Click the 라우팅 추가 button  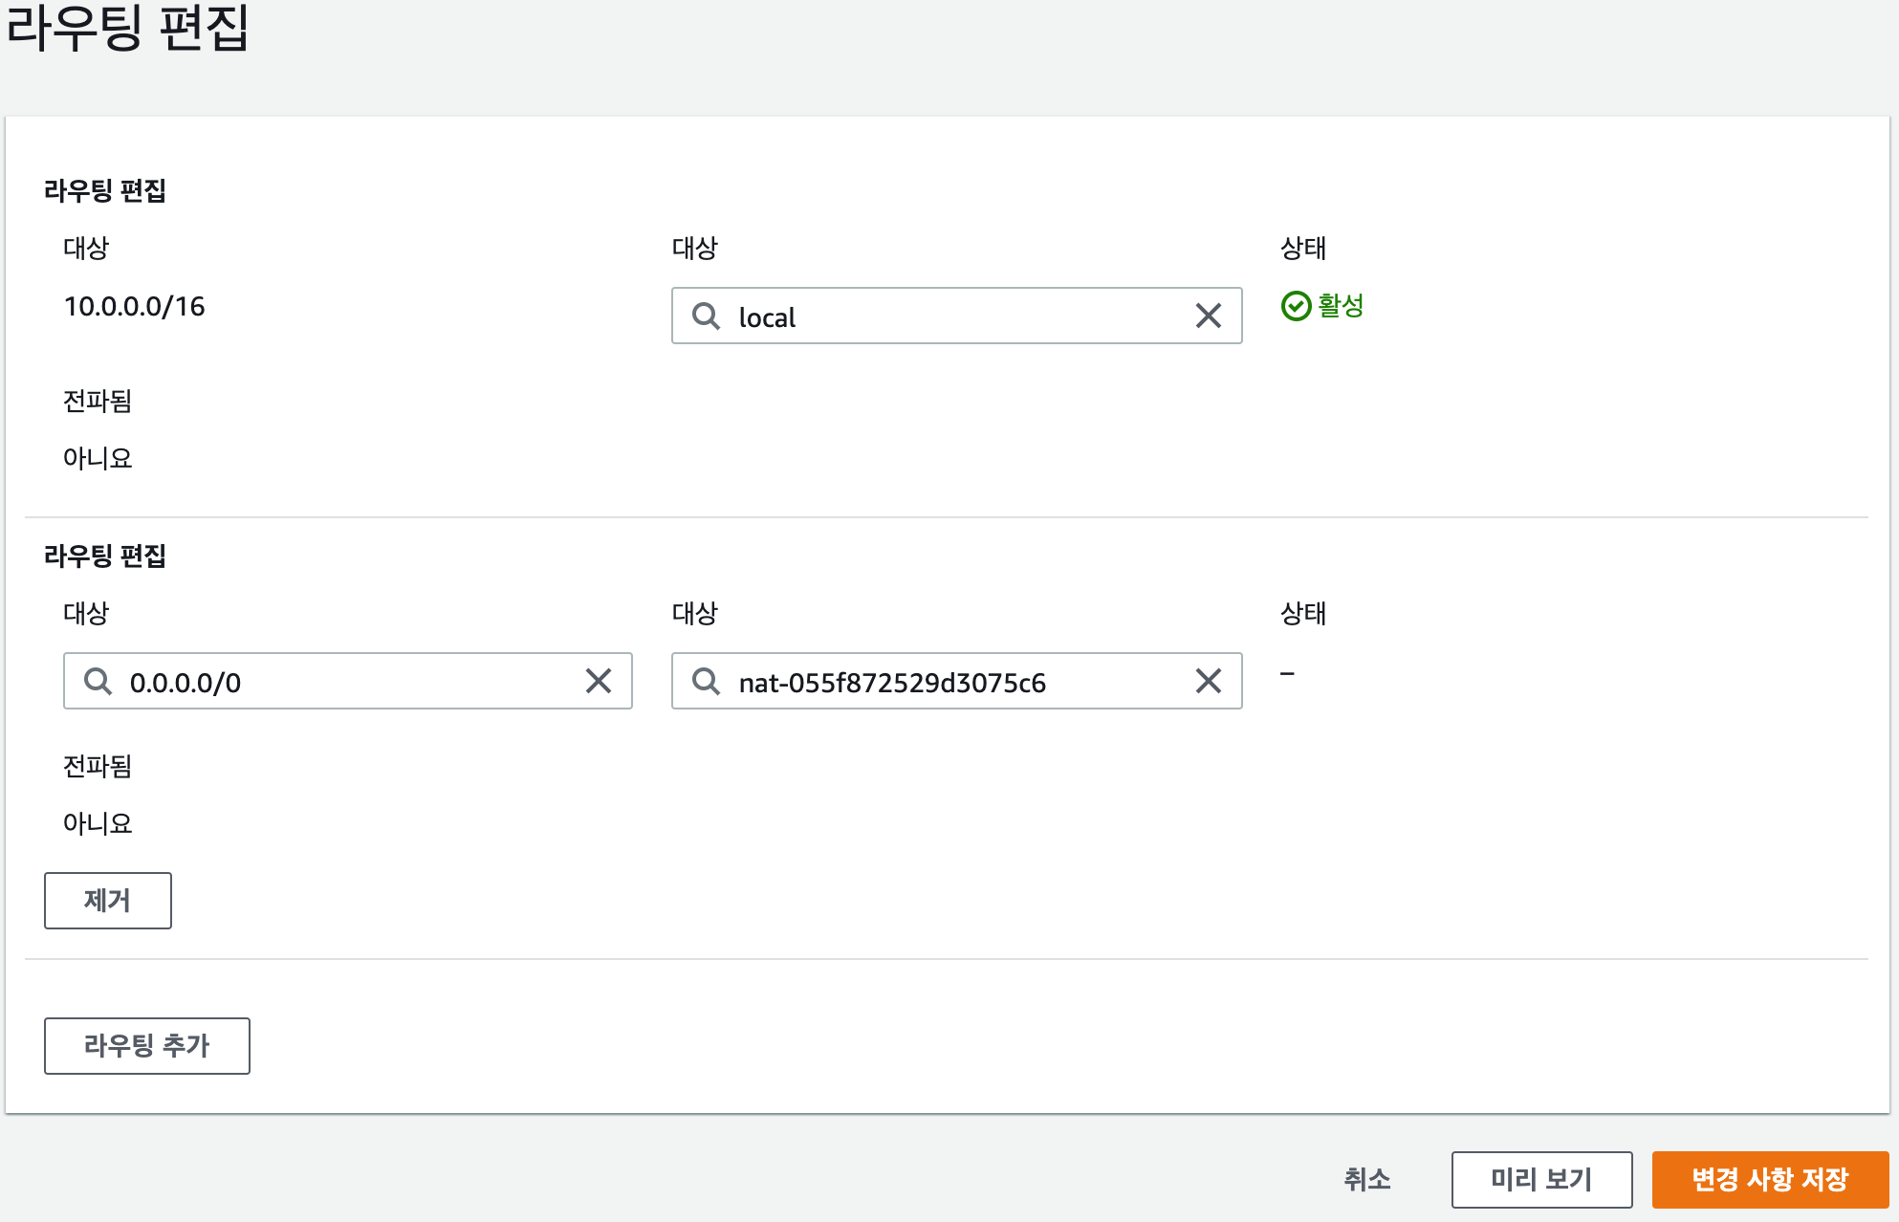click(146, 1045)
